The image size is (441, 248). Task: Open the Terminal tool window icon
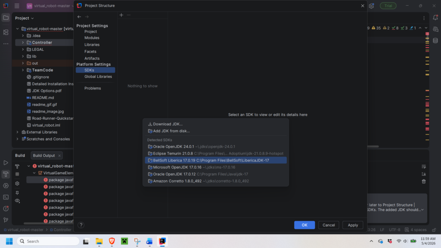(x=6, y=197)
